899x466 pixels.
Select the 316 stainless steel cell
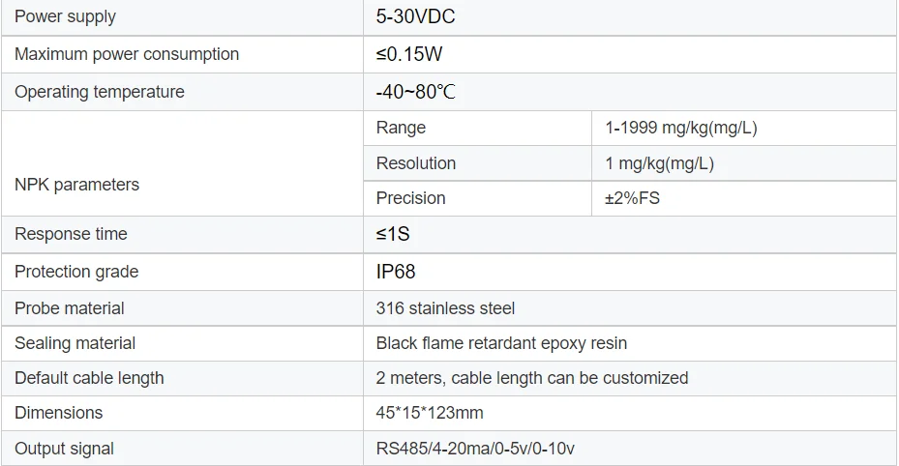630,308
